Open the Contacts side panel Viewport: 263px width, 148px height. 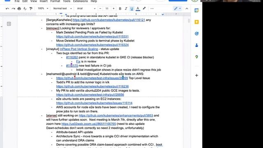(196, 45)
